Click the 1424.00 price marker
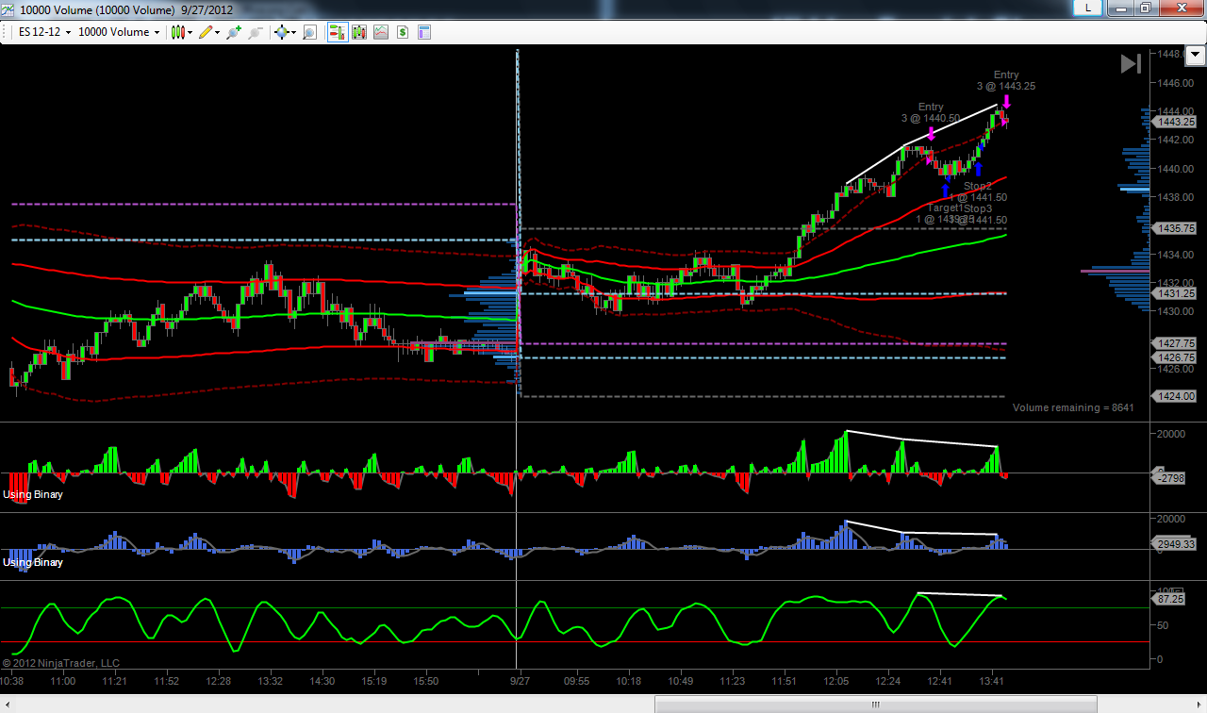 pyautogui.click(x=1175, y=396)
